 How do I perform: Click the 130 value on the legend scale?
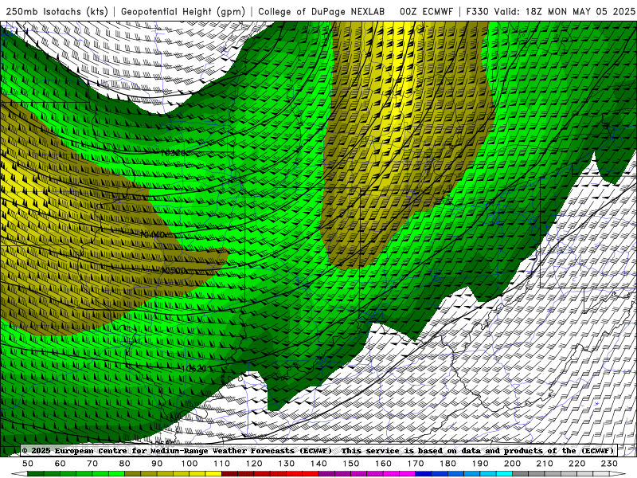click(x=287, y=464)
